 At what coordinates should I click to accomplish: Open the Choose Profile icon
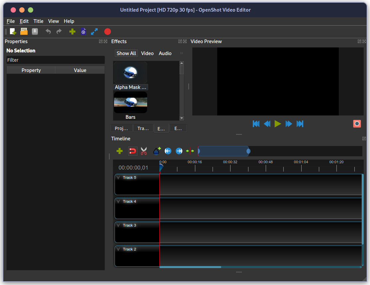coord(83,32)
